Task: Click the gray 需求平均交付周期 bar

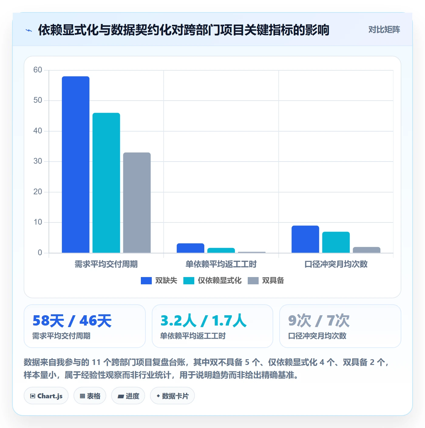Action: click(x=137, y=202)
